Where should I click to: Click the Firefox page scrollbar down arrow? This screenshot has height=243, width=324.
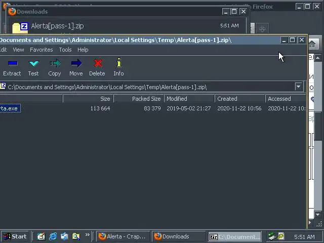tap(318, 215)
